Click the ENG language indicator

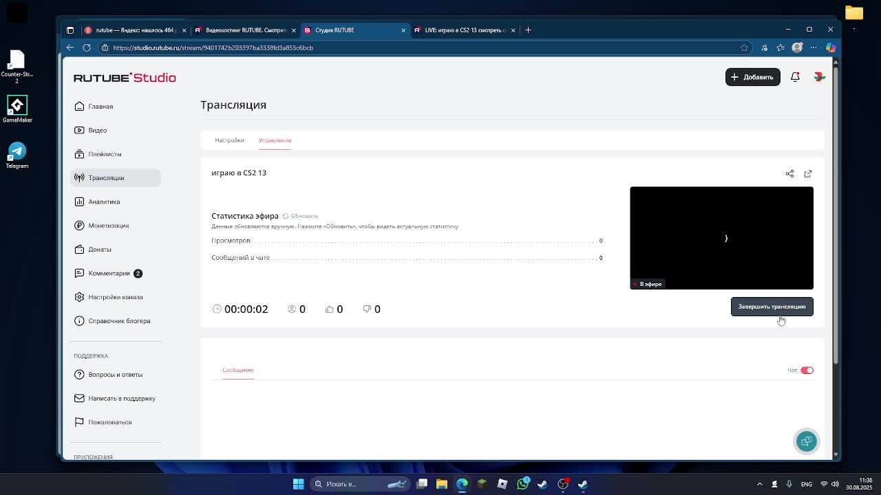click(x=806, y=484)
